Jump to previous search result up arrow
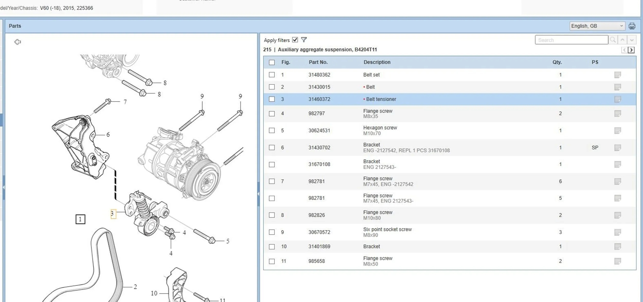Viewport: 643px width, 302px height. pos(622,40)
